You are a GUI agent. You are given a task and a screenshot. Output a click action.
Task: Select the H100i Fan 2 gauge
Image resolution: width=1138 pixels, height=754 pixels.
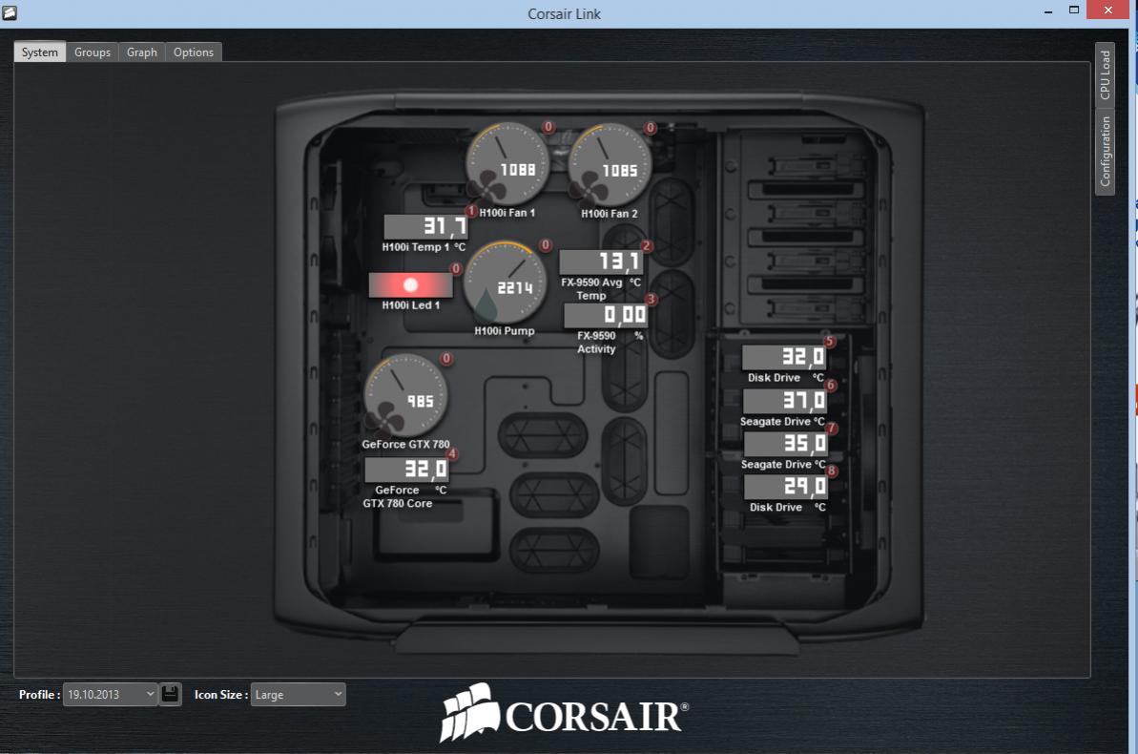[x=609, y=165]
